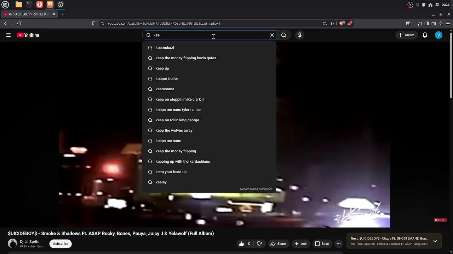Screen dimensions: 453x254
Task: Go forward in browser history
Action: (x=12, y=24)
